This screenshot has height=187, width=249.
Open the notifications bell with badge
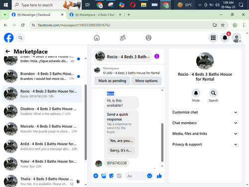click(225, 38)
